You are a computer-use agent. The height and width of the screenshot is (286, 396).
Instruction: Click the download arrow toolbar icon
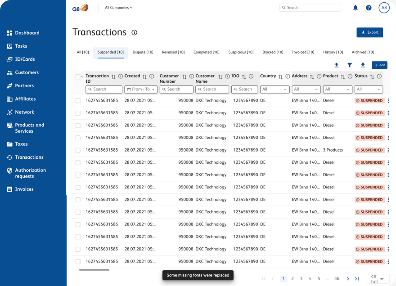point(363,65)
